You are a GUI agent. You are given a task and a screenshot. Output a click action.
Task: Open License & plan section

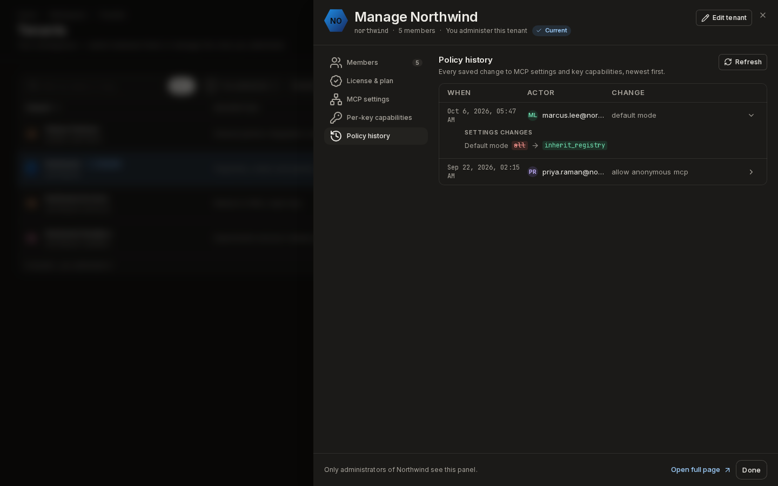(x=376, y=81)
